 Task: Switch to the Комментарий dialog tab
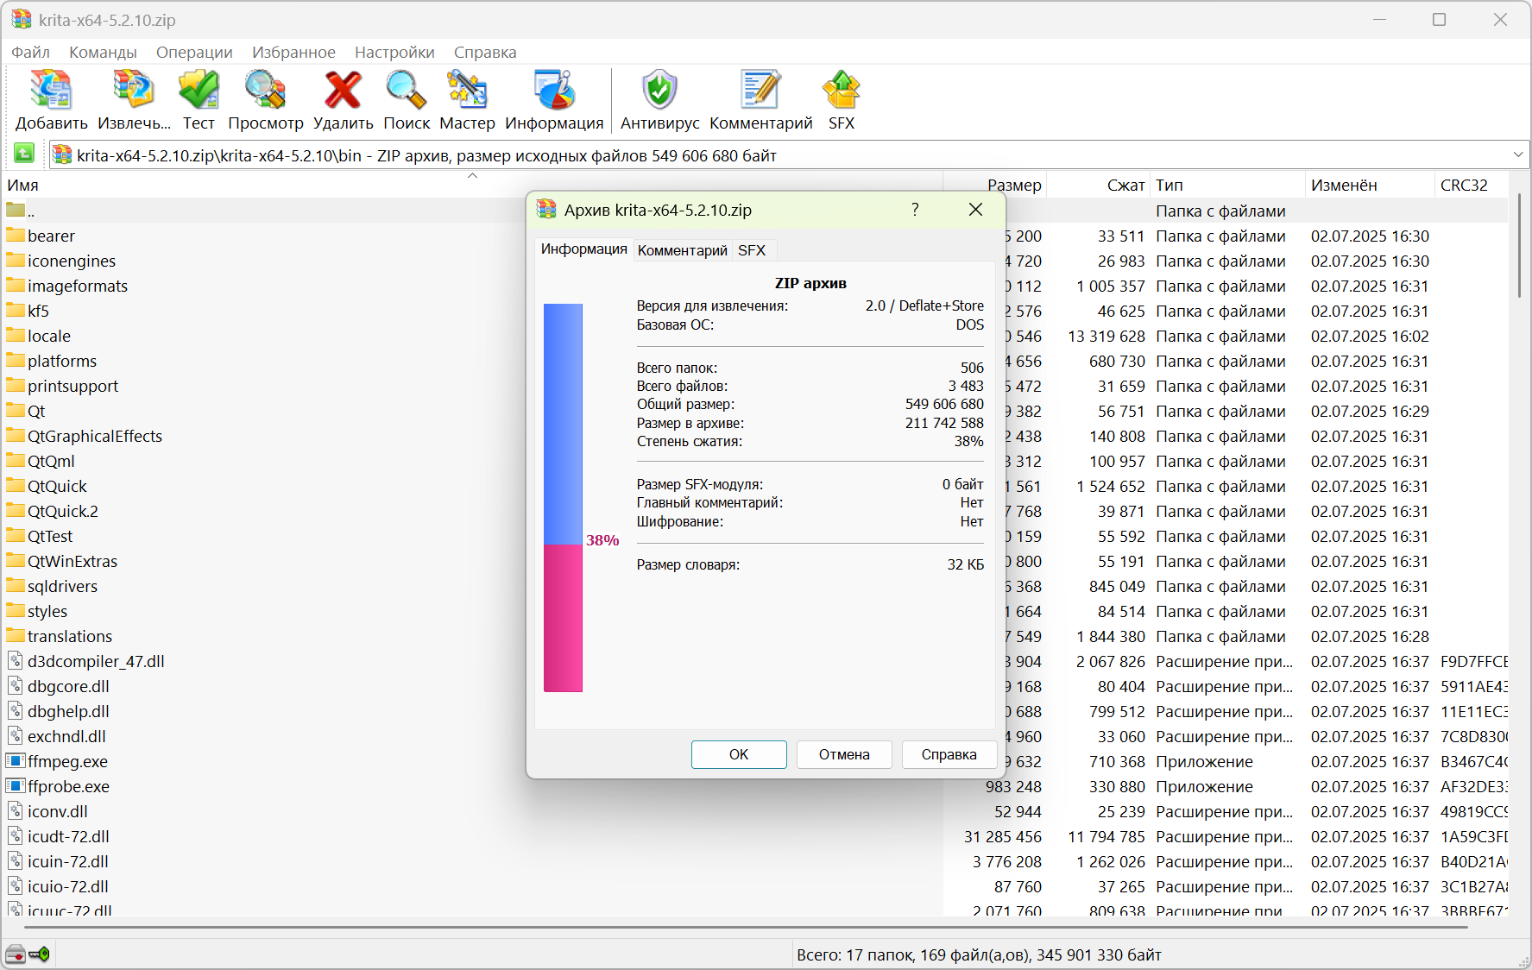(x=682, y=250)
